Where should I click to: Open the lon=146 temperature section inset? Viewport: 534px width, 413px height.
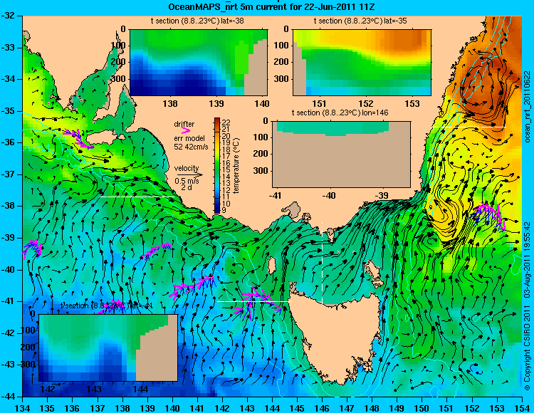(341, 155)
